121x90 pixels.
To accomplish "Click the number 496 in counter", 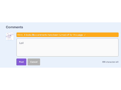I will pyautogui.click(x=104, y=62).
